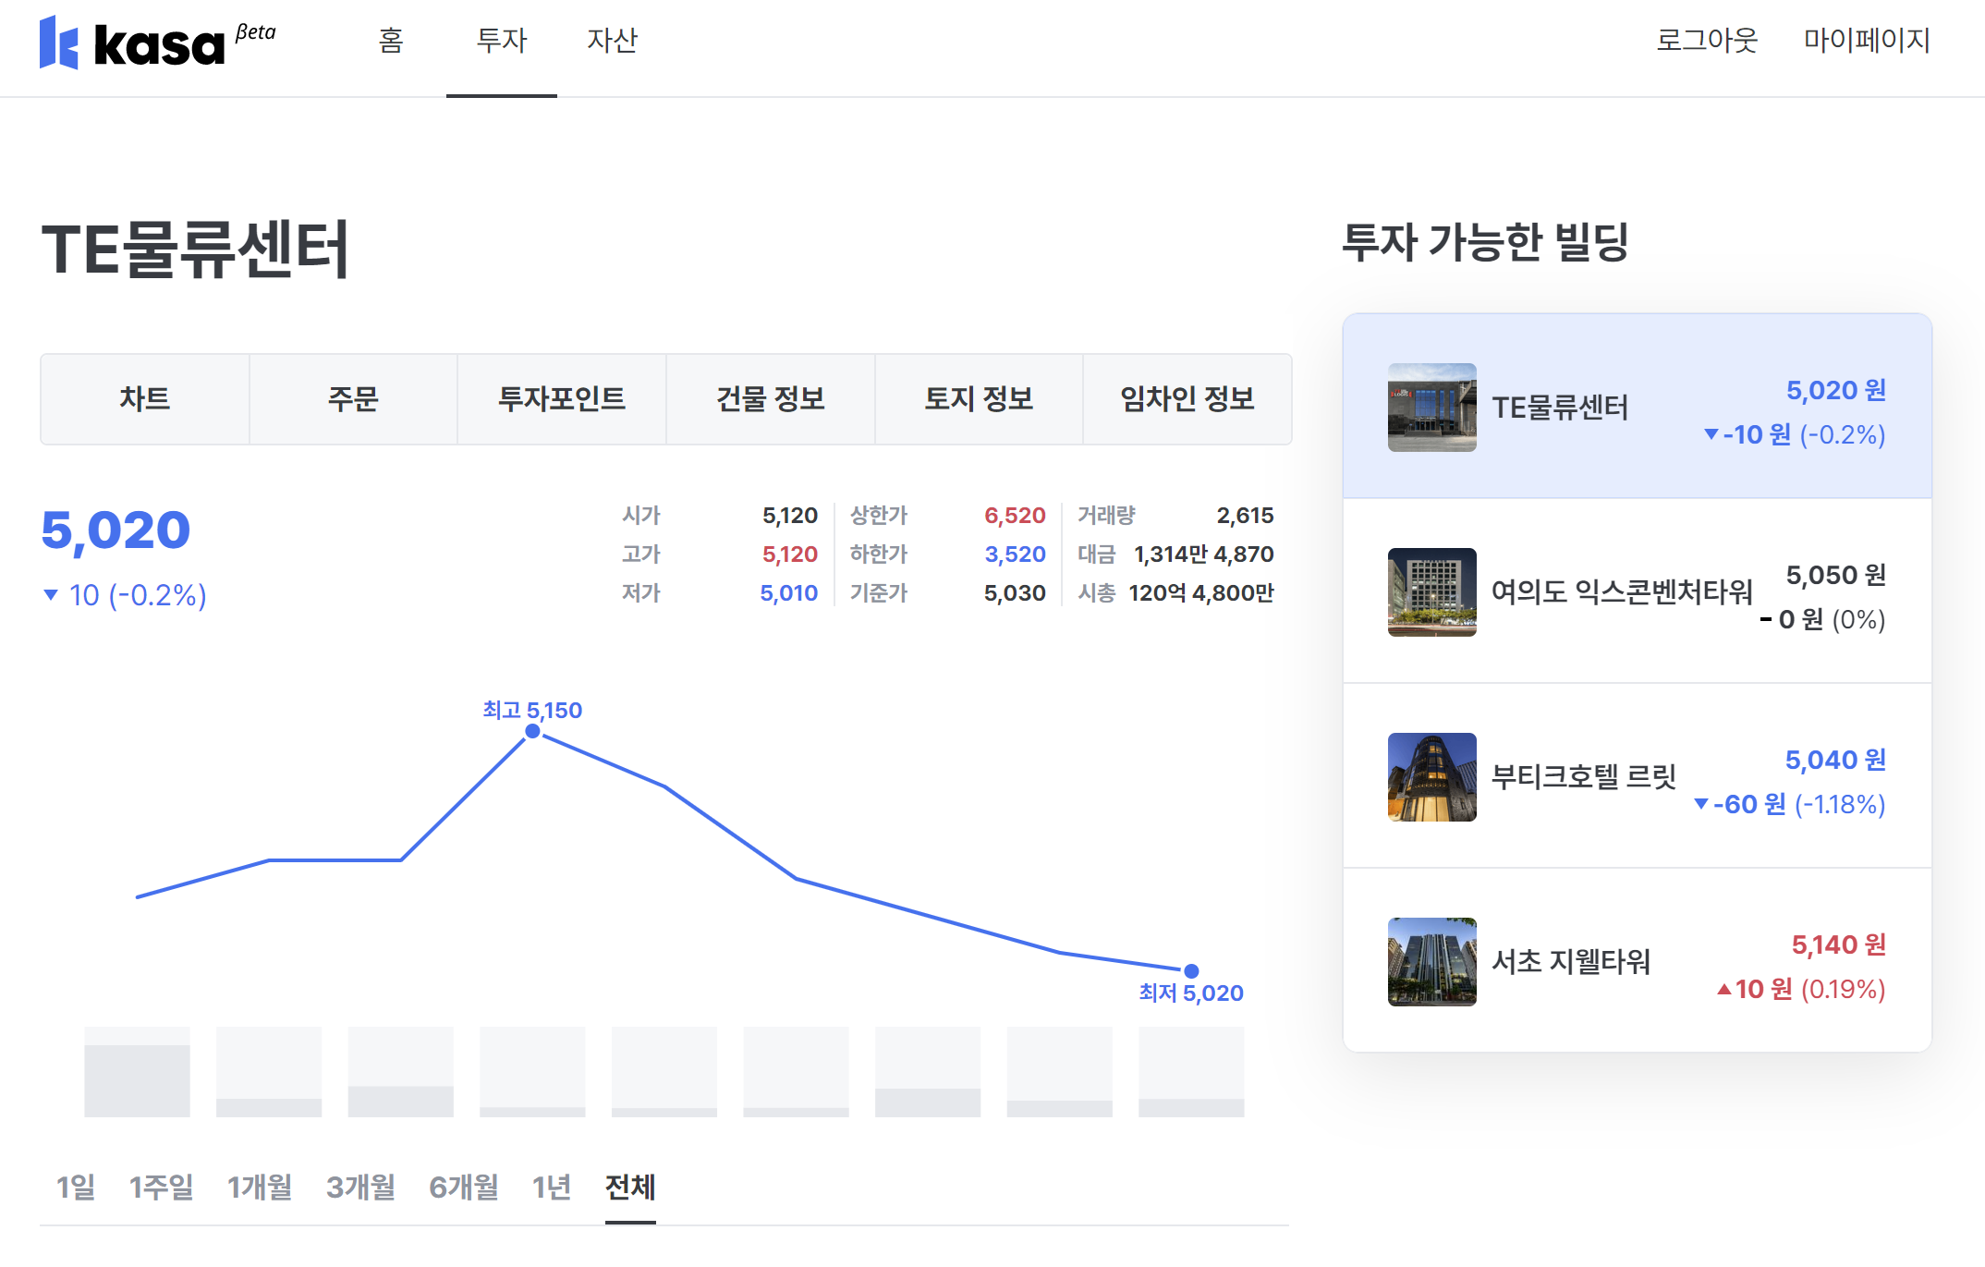Choose the 3개월 chart range

360,1187
